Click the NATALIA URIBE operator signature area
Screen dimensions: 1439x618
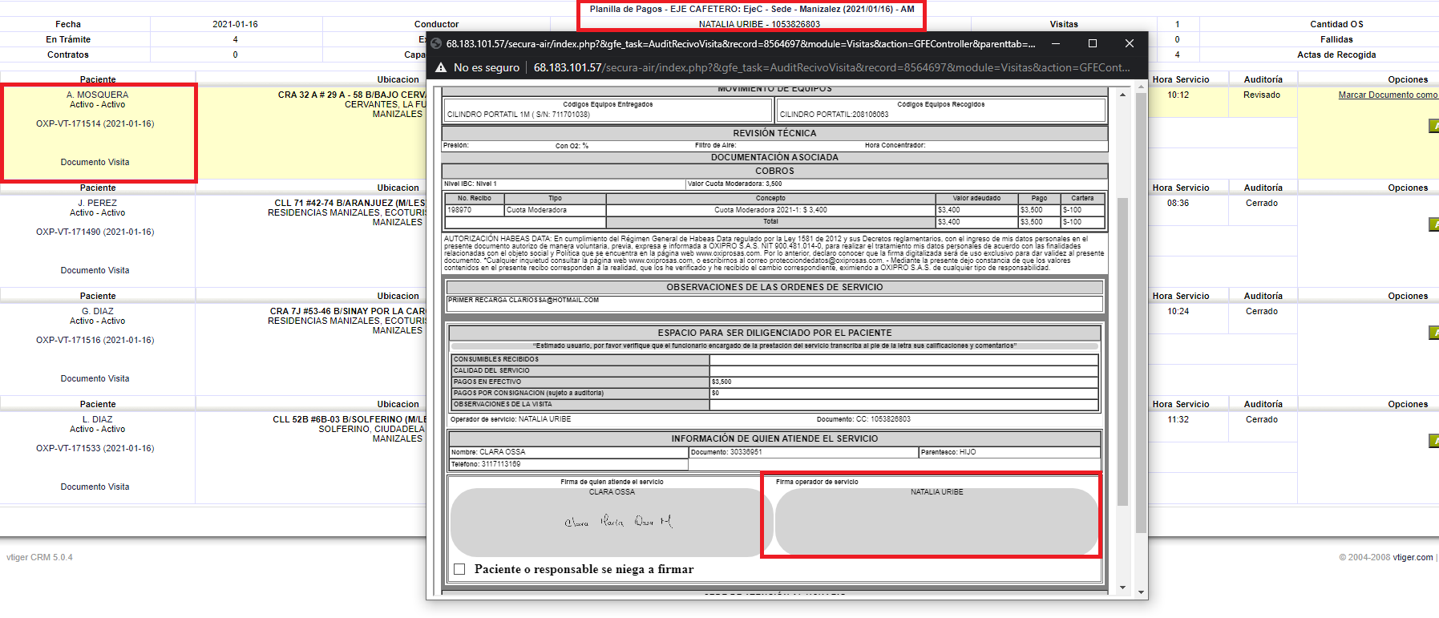[x=936, y=522]
